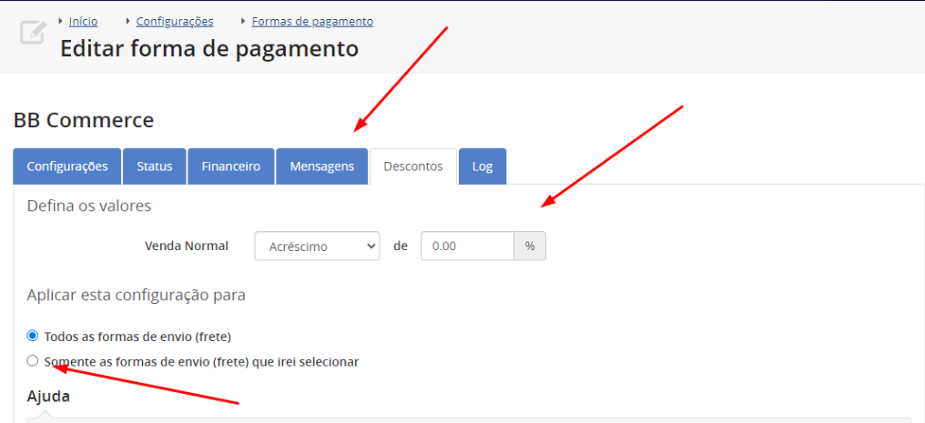Click the Defina os valores heading
The width and height of the screenshot is (925, 423).
coord(89,206)
